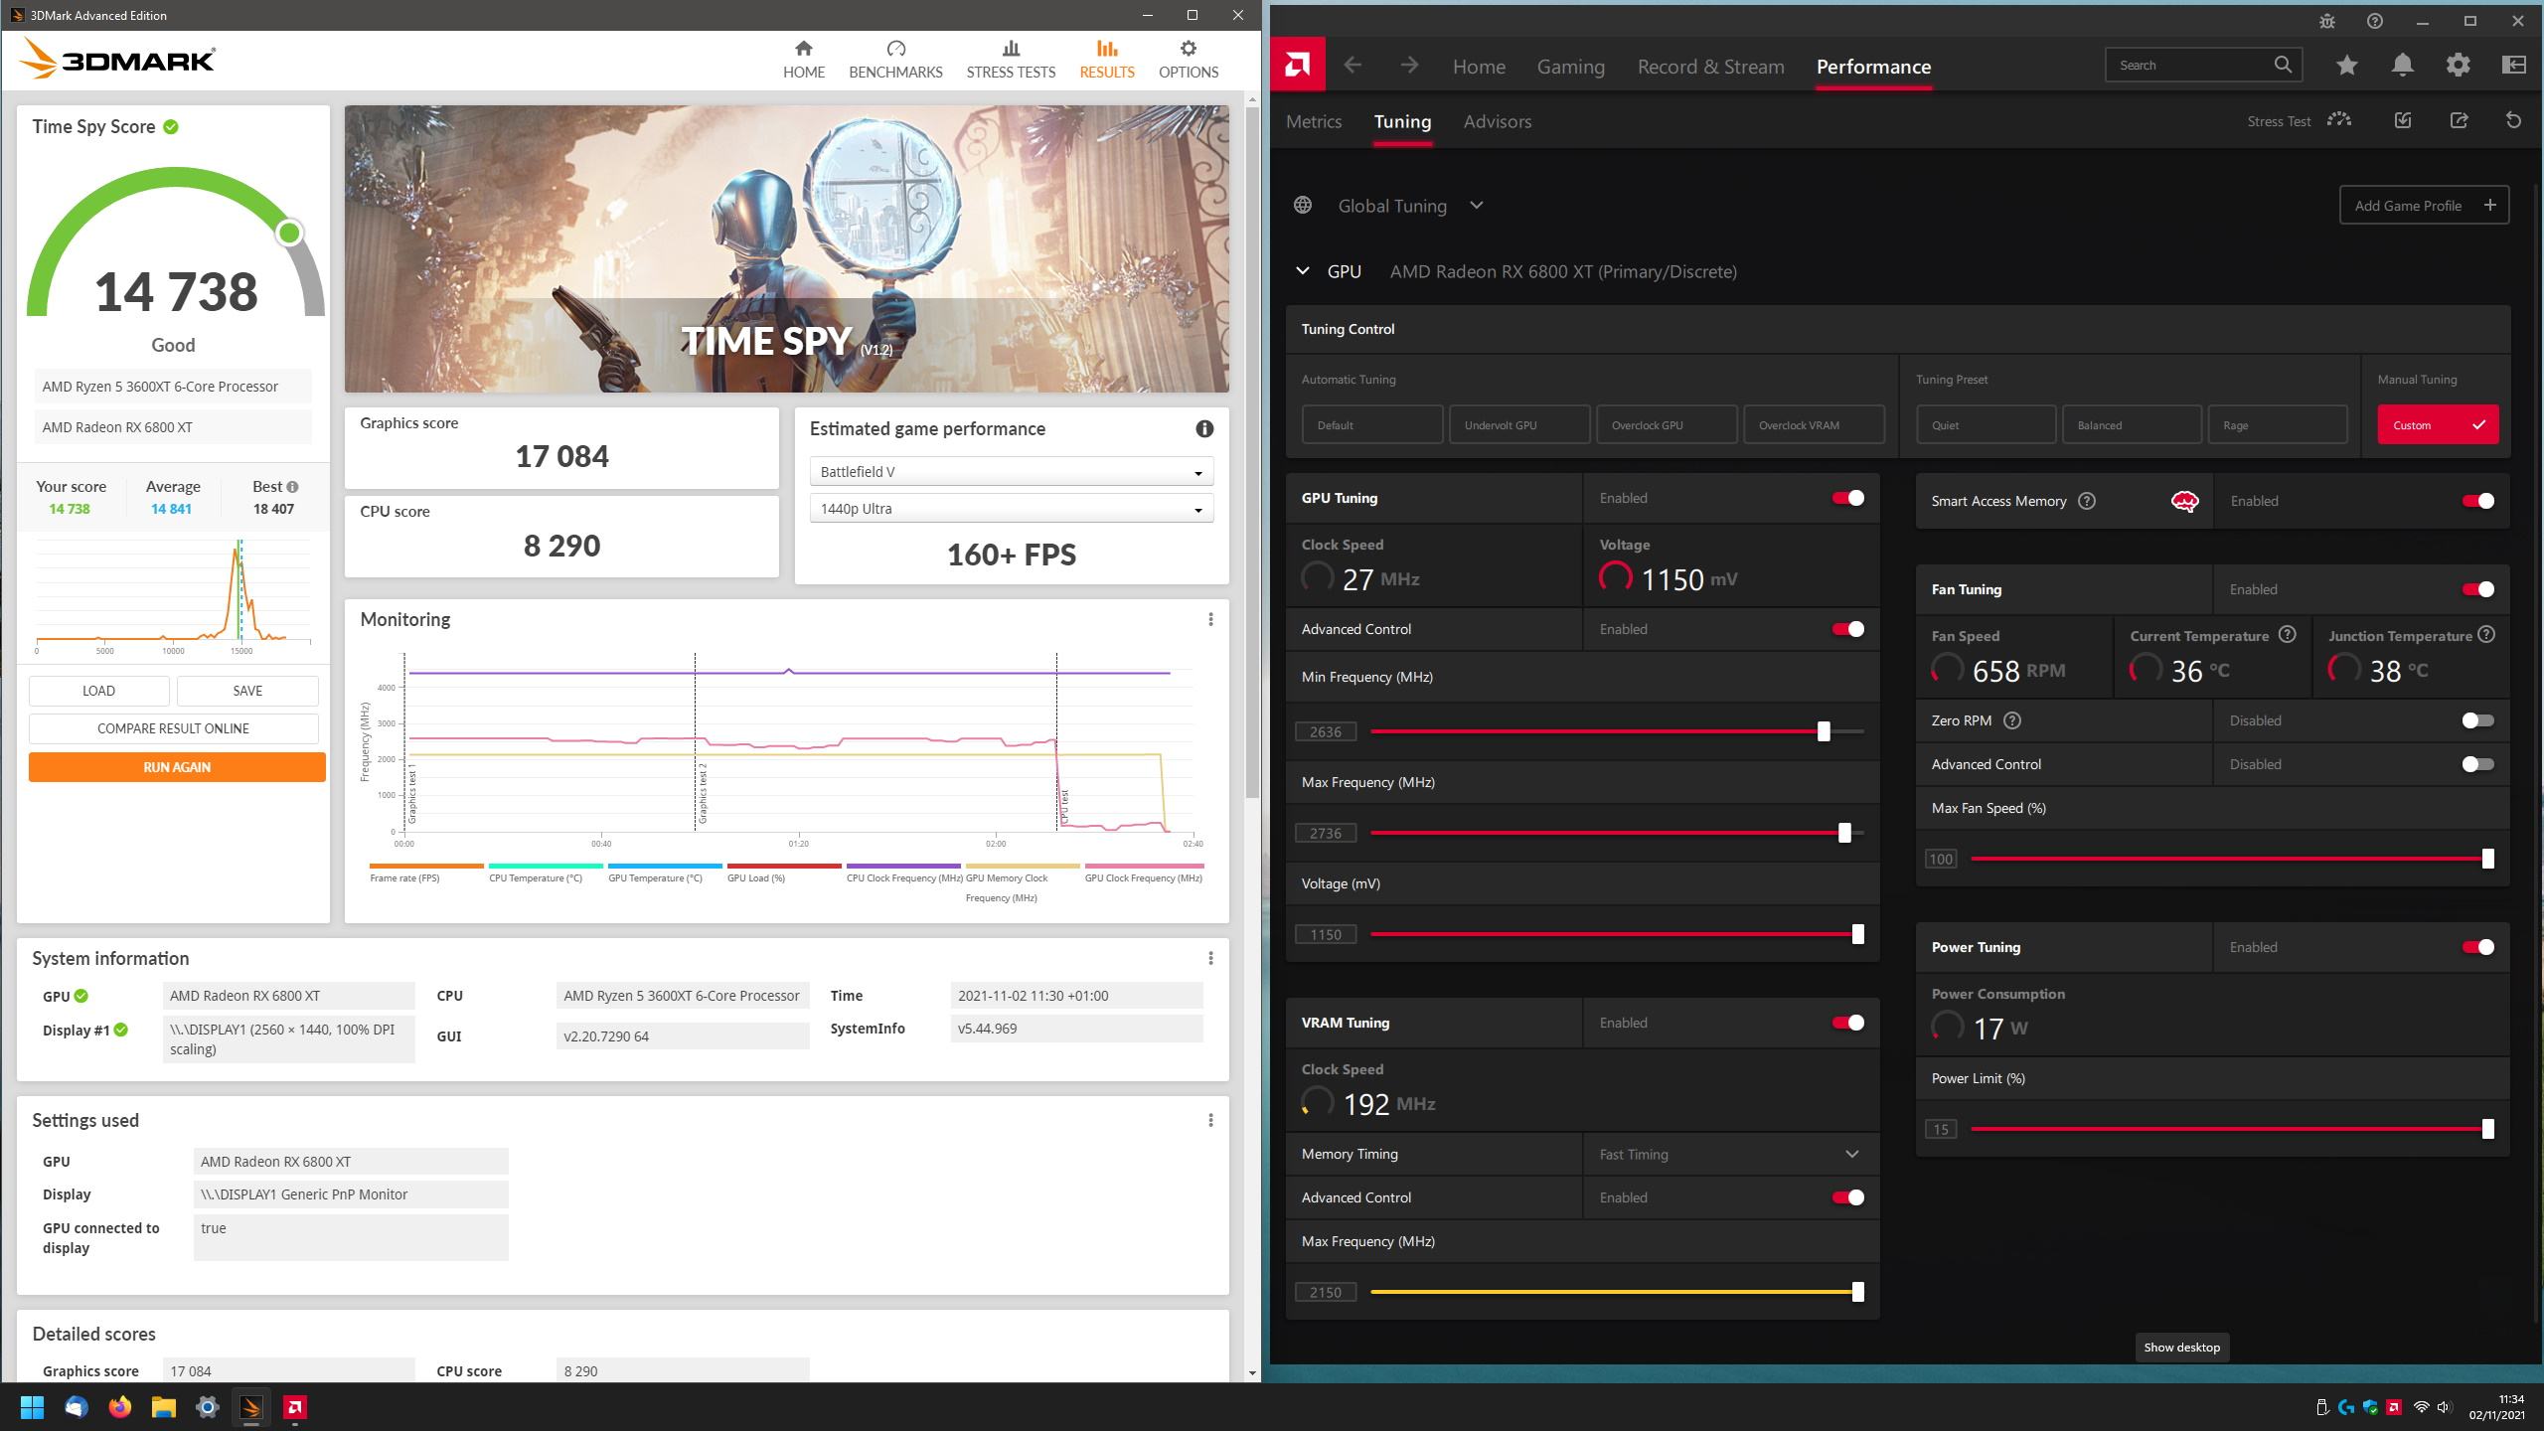Toggle GPU Tuning enabled switch
Viewport: 2544px width, 1431px height.
(x=1848, y=498)
